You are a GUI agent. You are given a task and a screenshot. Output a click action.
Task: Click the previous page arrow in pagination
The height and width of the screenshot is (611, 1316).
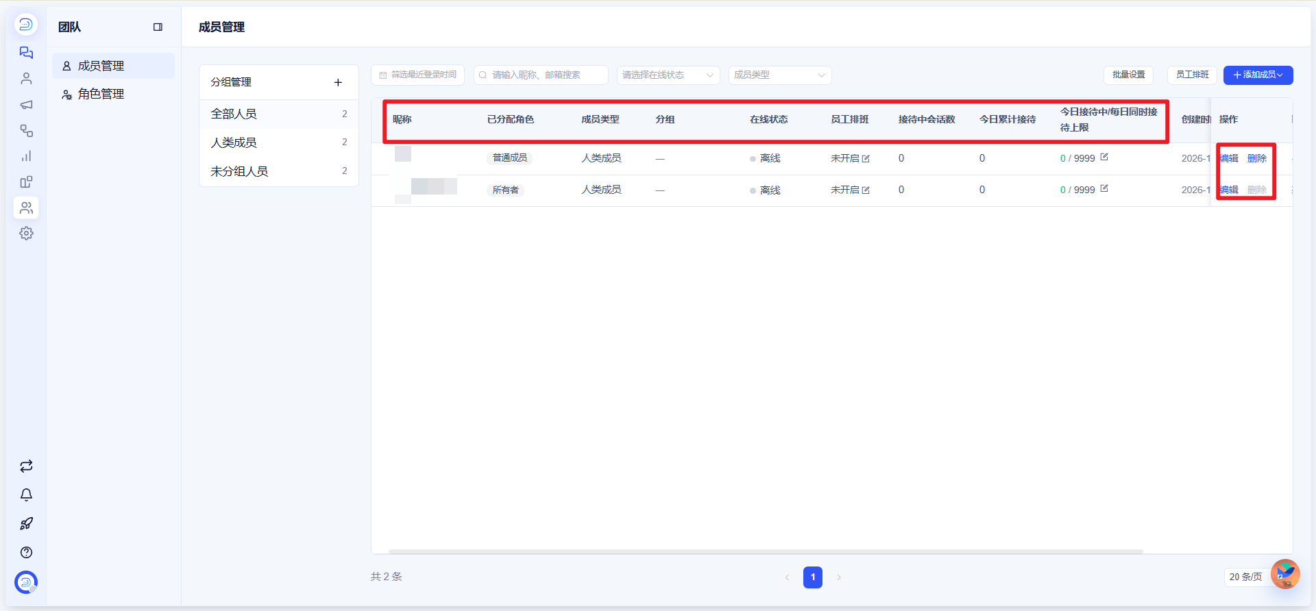(x=787, y=577)
